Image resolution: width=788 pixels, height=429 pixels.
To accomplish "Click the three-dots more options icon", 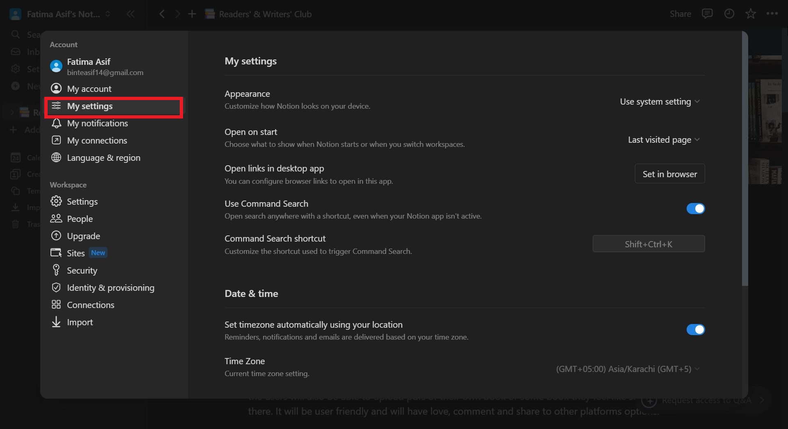I will pos(772,14).
